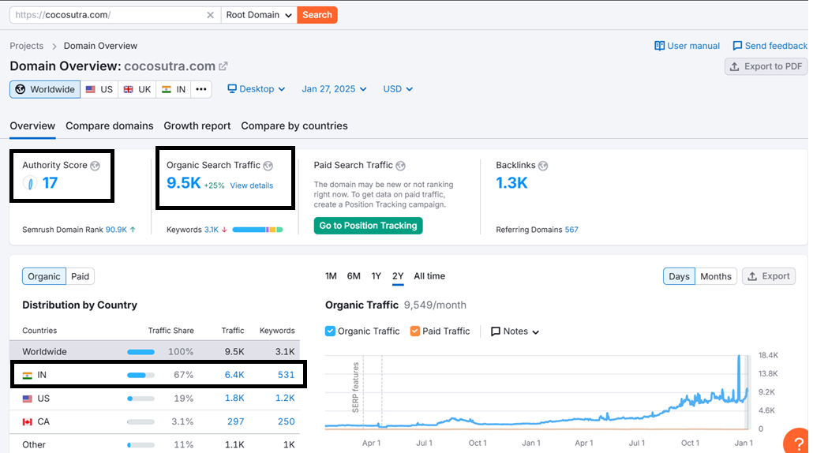This screenshot has height=453, width=813.
Task: Open the Desktop device dropdown
Action: coord(257,89)
